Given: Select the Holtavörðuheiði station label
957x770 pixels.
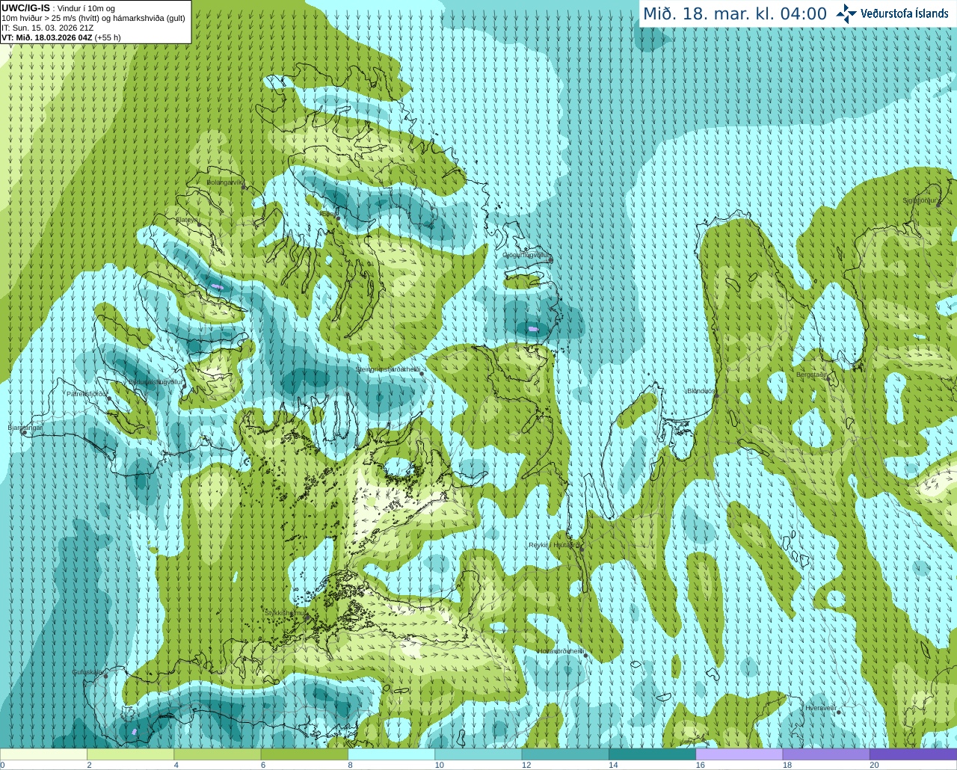Looking at the screenshot, I should click(561, 651).
